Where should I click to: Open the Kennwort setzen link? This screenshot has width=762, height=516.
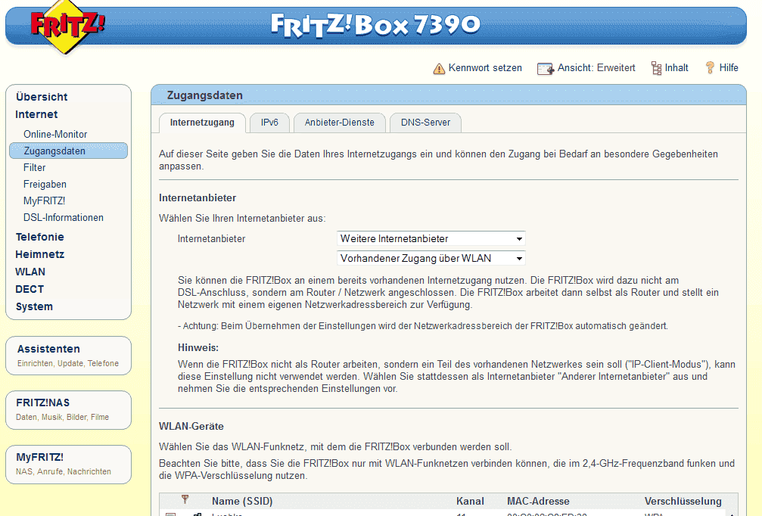[x=485, y=68]
